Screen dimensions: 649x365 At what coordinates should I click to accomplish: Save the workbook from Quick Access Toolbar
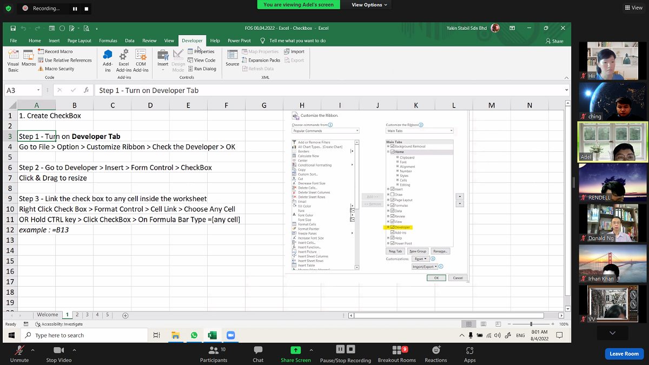click(13, 28)
